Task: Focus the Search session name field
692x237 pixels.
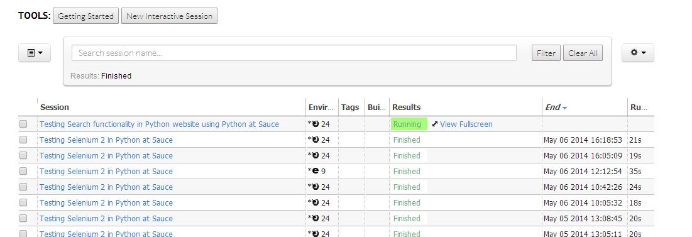Action: [294, 53]
